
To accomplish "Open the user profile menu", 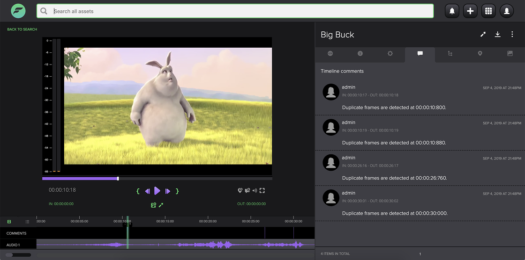I will [507, 11].
